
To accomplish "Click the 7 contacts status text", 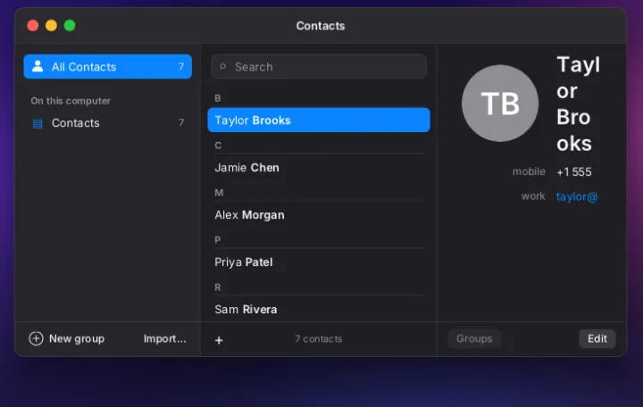I will pyautogui.click(x=319, y=339).
